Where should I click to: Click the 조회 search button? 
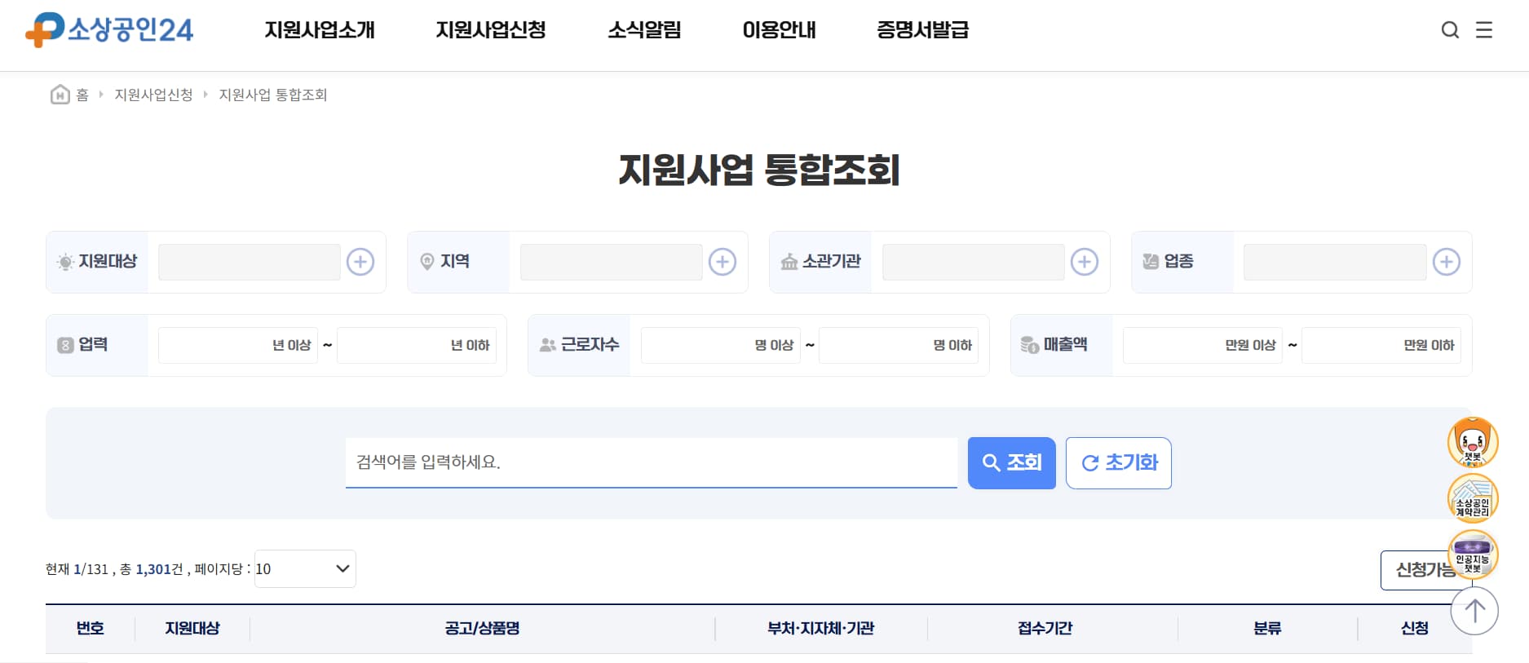[x=1012, y=463]
